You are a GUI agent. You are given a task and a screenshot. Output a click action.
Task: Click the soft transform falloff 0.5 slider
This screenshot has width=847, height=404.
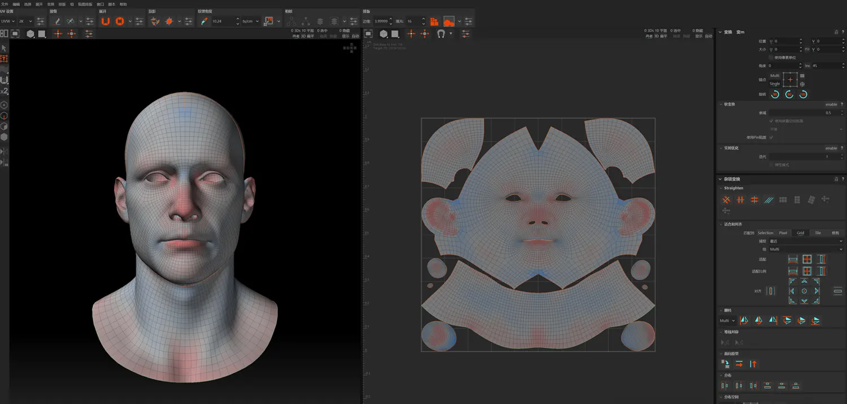pyautogui.click(x=806, y=113)
